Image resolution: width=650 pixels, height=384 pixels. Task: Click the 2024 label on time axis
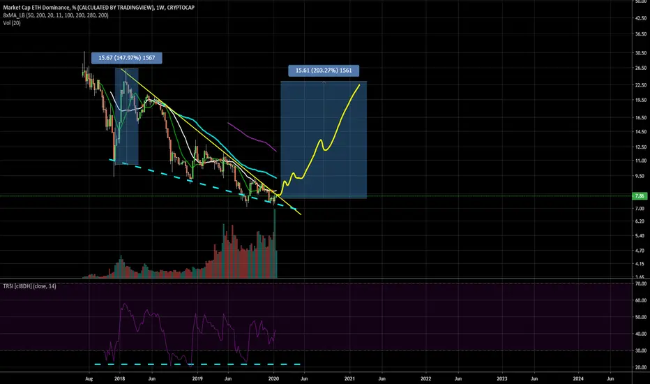[578, 378]
